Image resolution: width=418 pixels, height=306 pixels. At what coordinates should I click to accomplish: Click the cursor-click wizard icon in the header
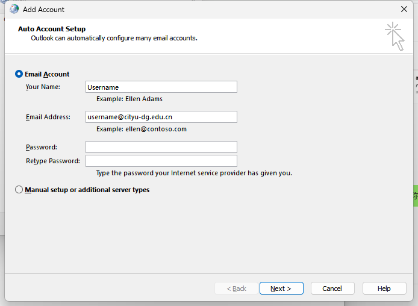pyautogui.click(x=395, y=36)
